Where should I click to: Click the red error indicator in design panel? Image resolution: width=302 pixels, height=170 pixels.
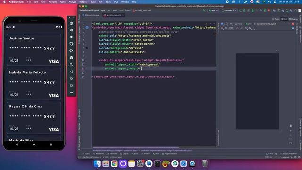(x=293, y=24)
